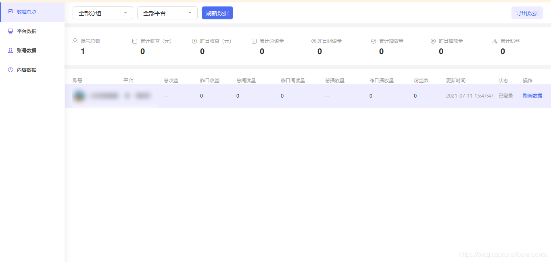
Task: Click the 数据总览 chart icon
Action: (x=10, y=12)
